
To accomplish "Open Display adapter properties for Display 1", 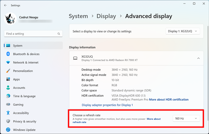I will pos(107,105).
